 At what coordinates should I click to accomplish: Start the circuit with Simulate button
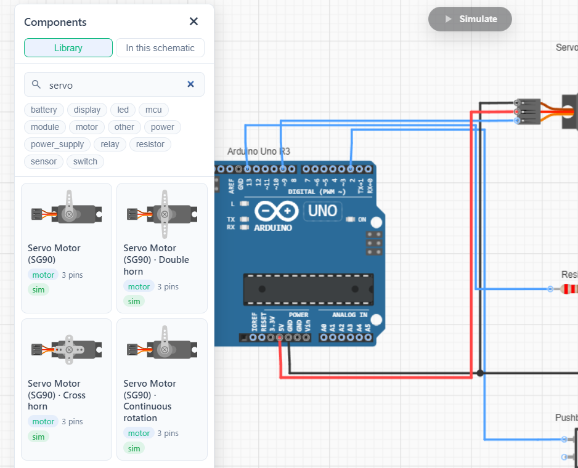point(470,19)
